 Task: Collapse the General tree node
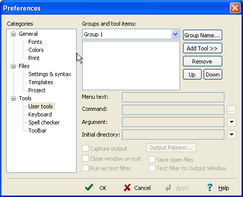click(13, 34)
